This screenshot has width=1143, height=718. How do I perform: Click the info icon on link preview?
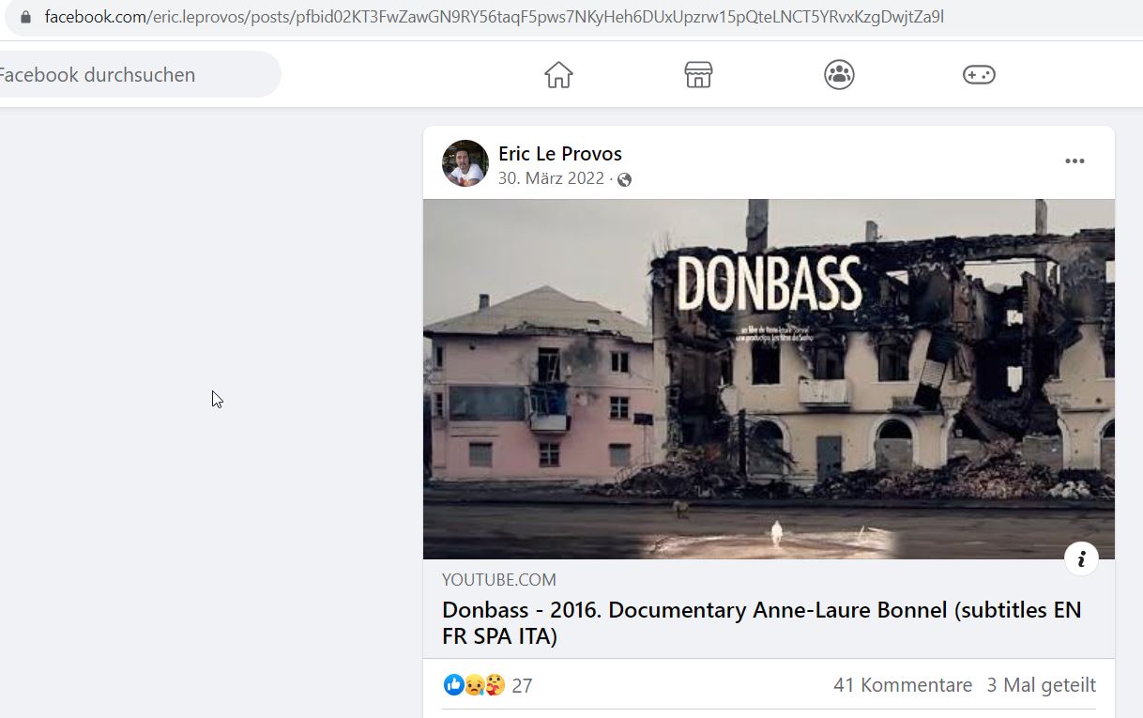pos(1081,558)
